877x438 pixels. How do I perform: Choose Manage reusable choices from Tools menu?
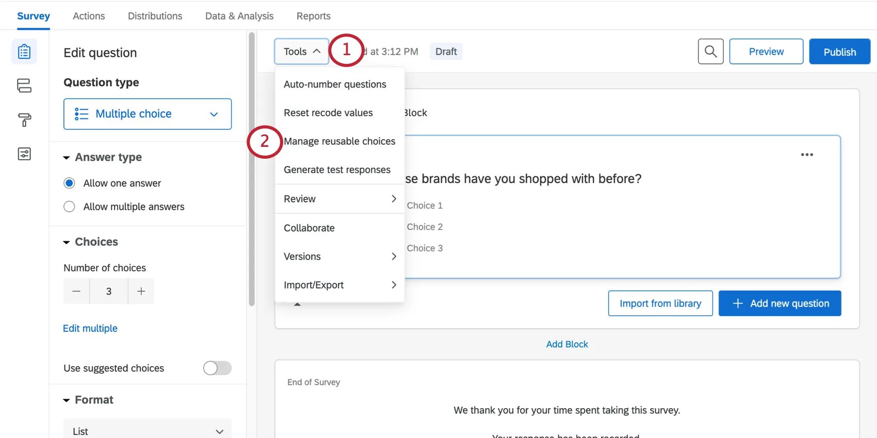pos(339,141)
